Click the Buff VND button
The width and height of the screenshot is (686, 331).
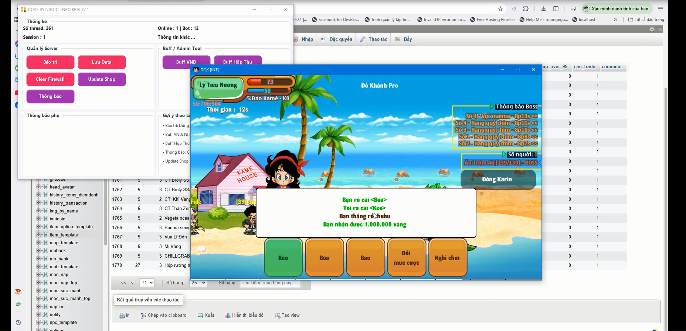click(x=186, y=62)
